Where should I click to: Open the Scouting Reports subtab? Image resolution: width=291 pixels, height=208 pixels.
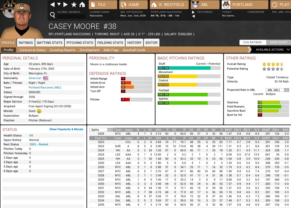62,50
